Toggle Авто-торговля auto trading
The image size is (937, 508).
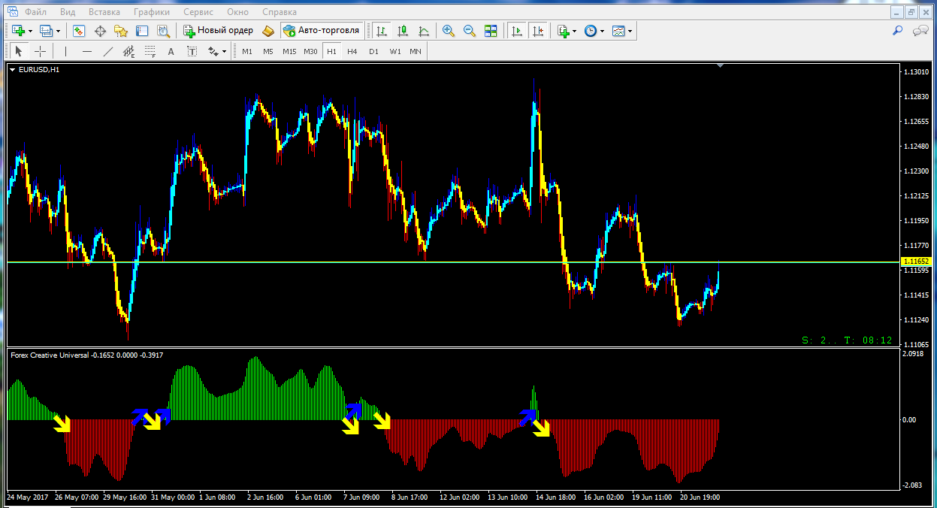click(322, 31)
